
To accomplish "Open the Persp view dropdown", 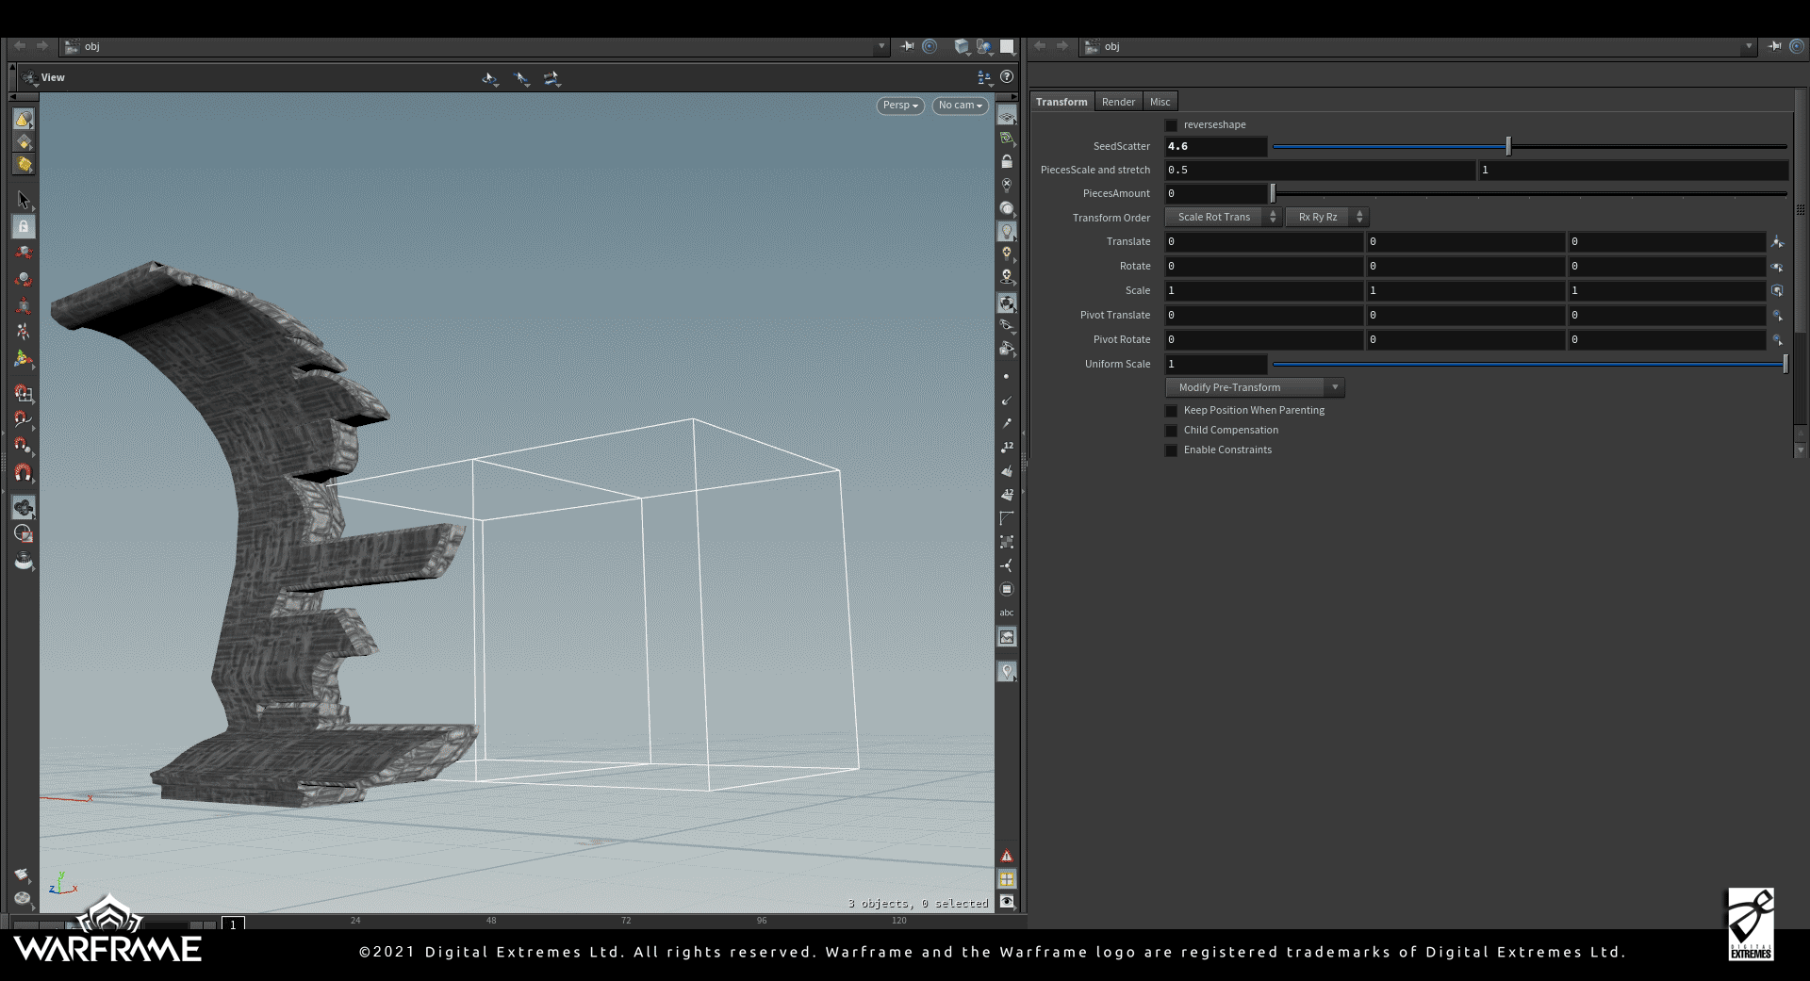I will [900, 106].
